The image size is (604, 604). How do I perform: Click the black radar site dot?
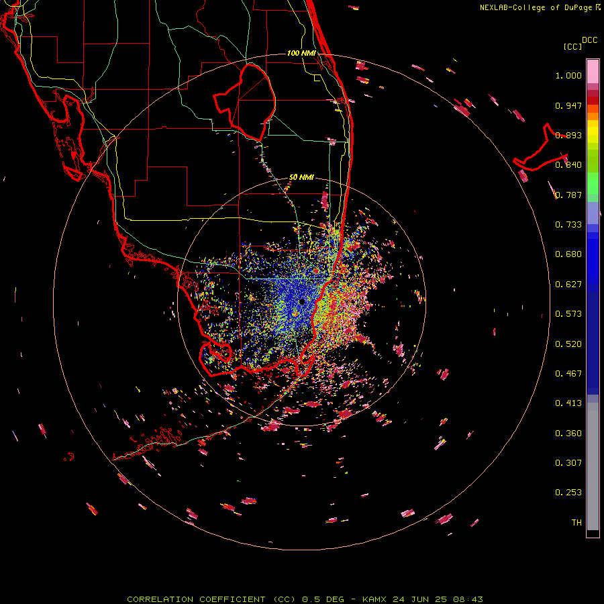pyautogui.click(x=301, y=301)
